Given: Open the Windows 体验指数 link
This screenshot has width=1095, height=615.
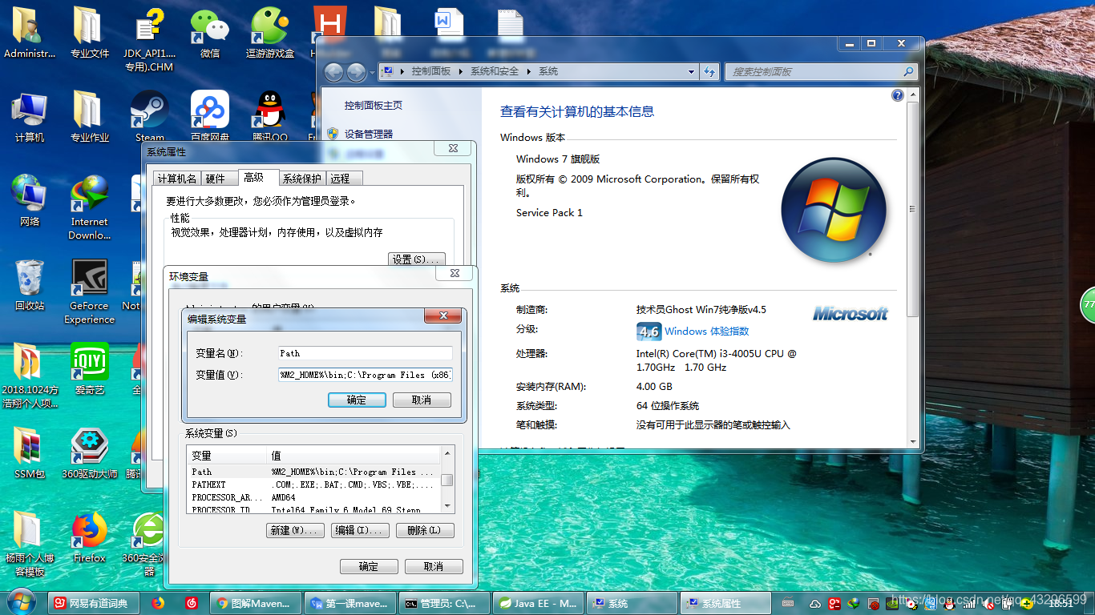Looking at the screenshot, I should pyautogui.click(x=706, y=331).
